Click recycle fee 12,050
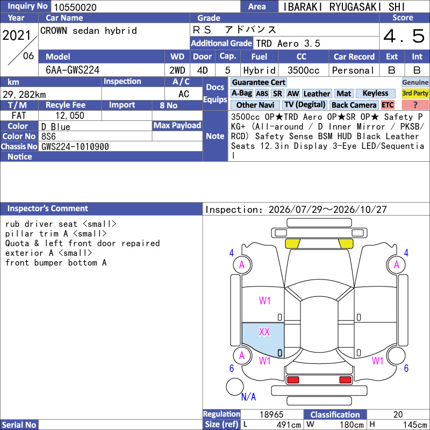 pyautogui.click(x=70, y=116)
